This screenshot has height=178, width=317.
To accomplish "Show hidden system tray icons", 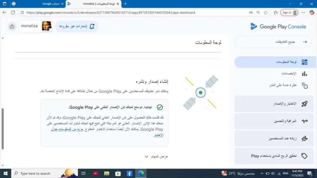I will coord(262,173).
